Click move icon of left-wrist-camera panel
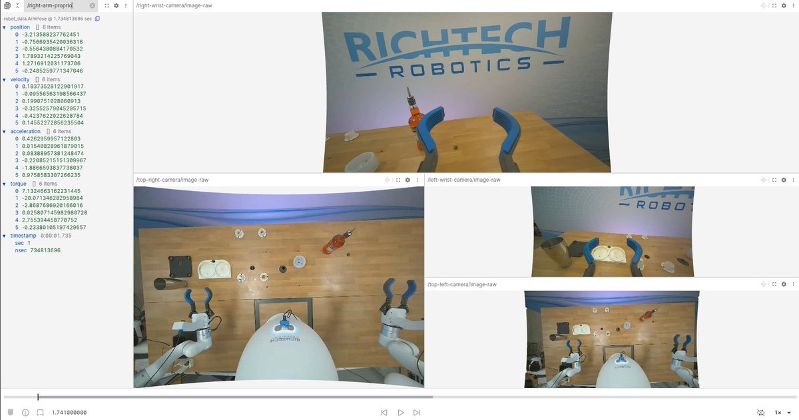Viewport: 799px width, 420px height. pyautogui.click(x=763, y=180)
